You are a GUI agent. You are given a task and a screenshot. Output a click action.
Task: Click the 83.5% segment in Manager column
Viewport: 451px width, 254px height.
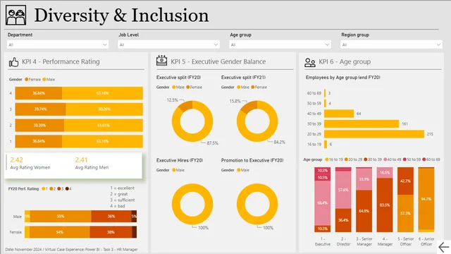385,205
